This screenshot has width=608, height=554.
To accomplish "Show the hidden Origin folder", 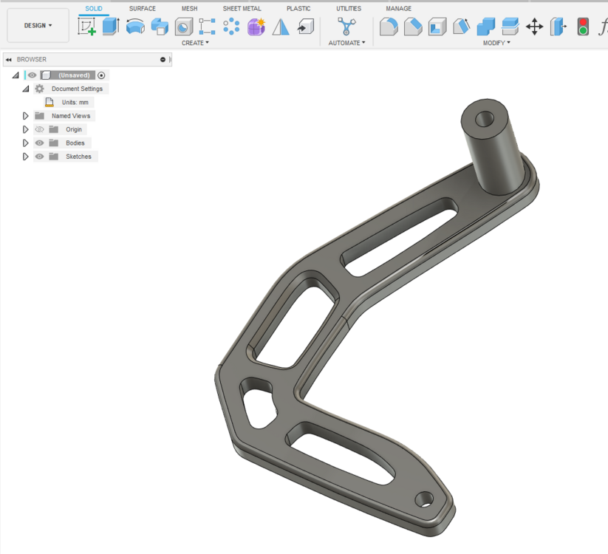I will [38, 129].
